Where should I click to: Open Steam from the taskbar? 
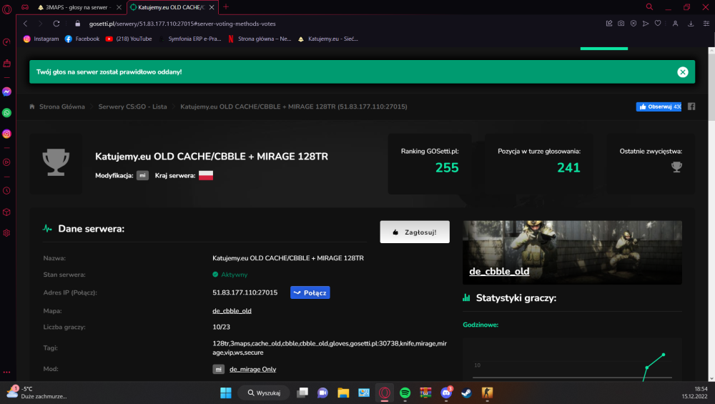[466, 393]
